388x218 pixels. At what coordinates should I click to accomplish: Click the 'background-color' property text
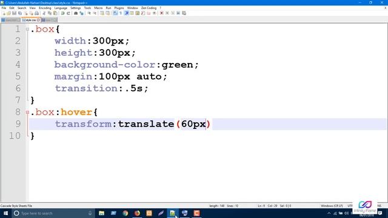coord(105,65)
